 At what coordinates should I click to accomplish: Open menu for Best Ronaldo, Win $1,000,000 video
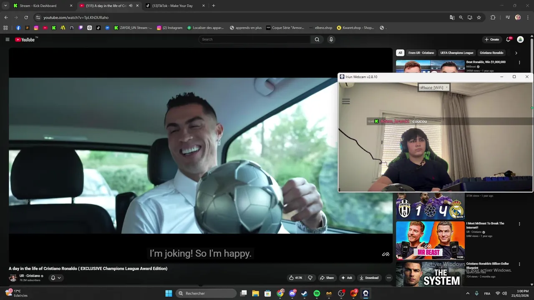(519, 62)
